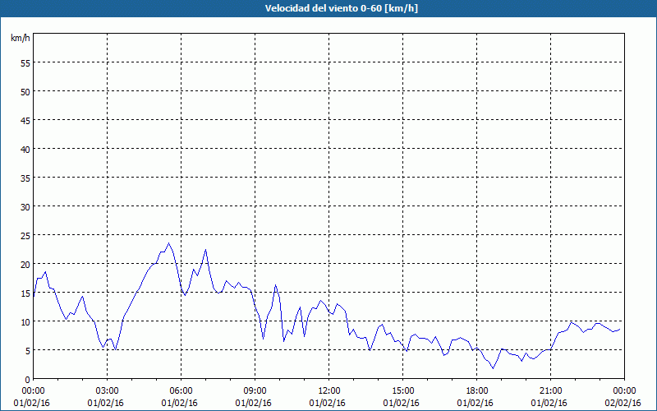
Task: Click the chart title 'Velocidad del viento 0-60 [km/h]'
Action: tap(341, 8)
